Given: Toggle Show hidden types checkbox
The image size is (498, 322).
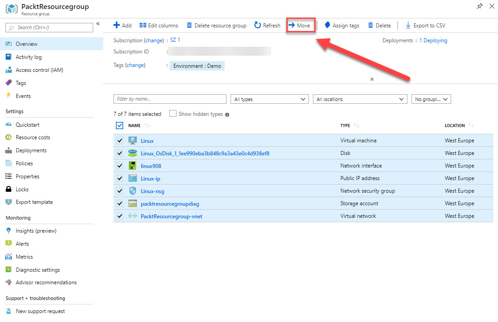Looking at the screenshot, I should pos(173,114).
